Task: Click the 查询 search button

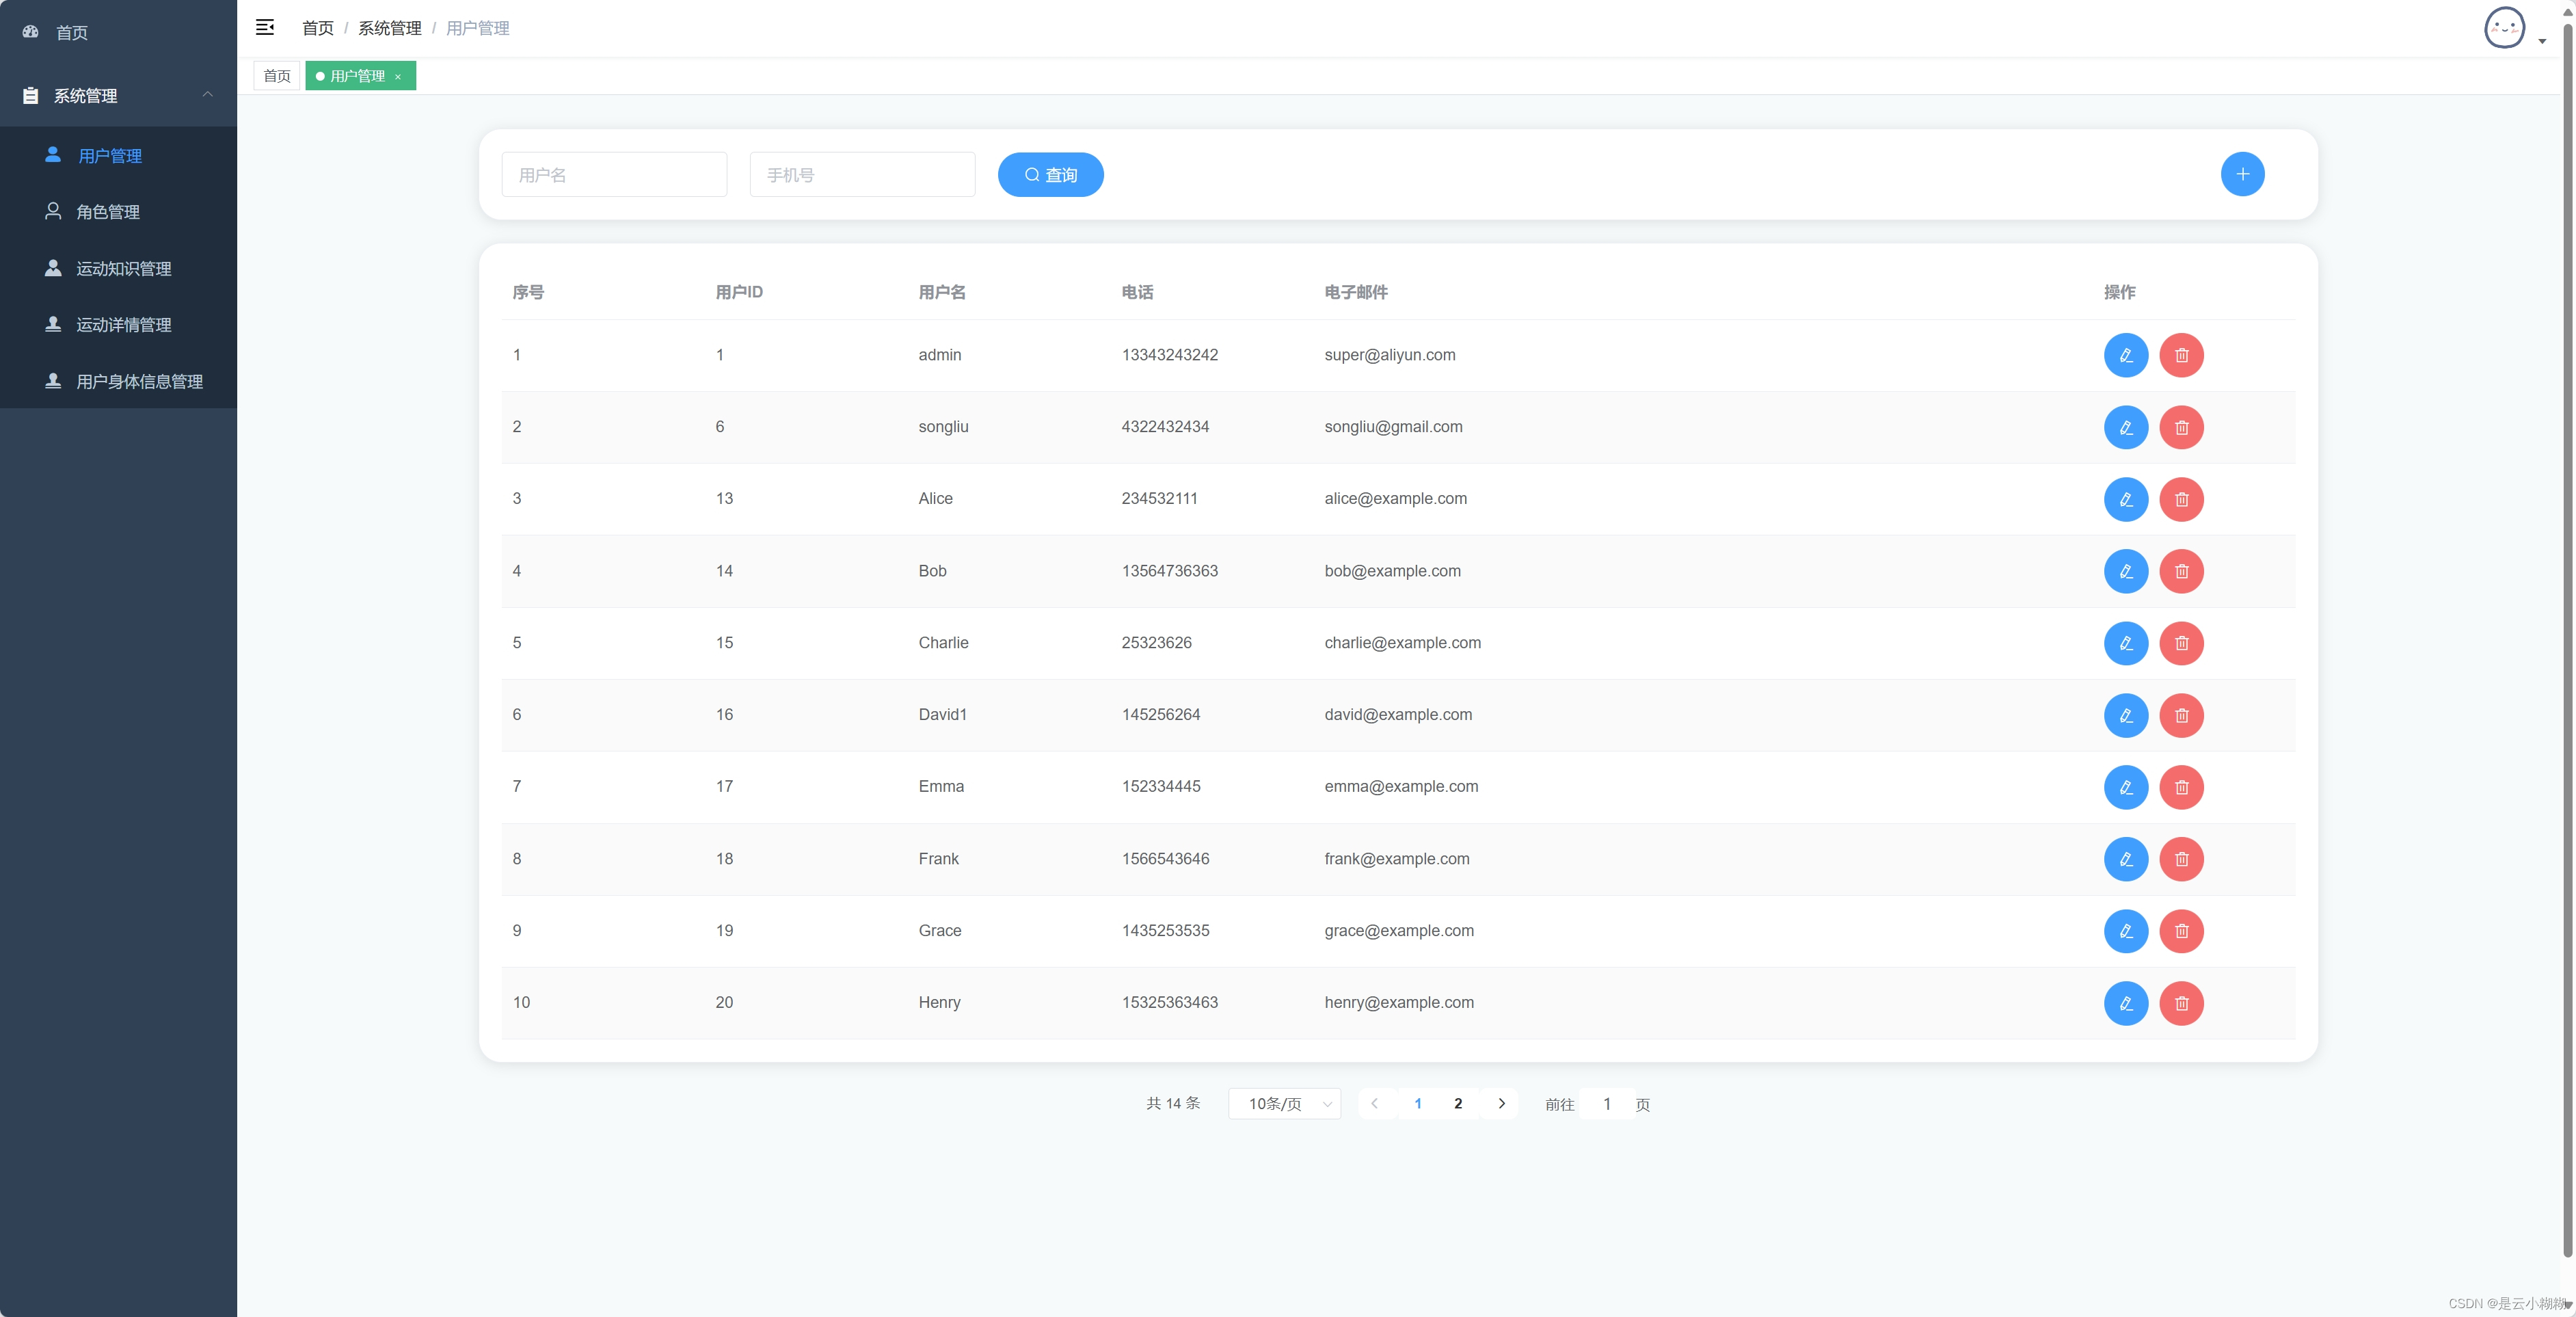Action: [1050, 175]
